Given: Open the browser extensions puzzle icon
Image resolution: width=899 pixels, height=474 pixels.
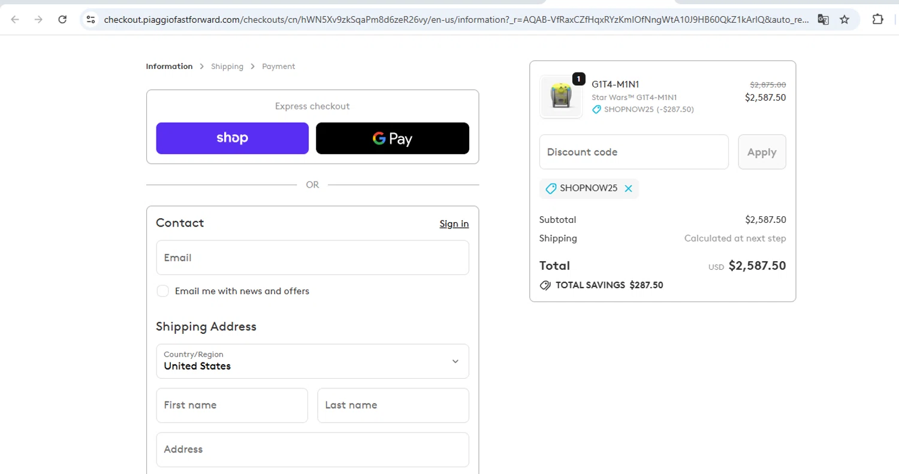Looking at the screenshot, I should (x=877, y=19).
